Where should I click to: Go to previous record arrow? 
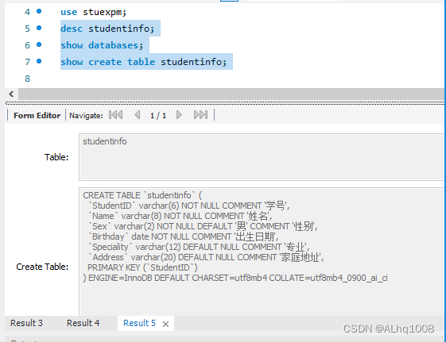[x=137, y=115]
